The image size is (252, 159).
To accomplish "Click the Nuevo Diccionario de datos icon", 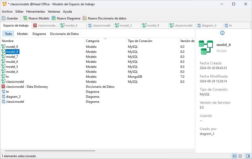I will [85, 18].
